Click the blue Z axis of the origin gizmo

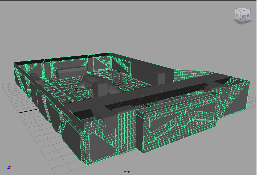[x=8, y=168]
